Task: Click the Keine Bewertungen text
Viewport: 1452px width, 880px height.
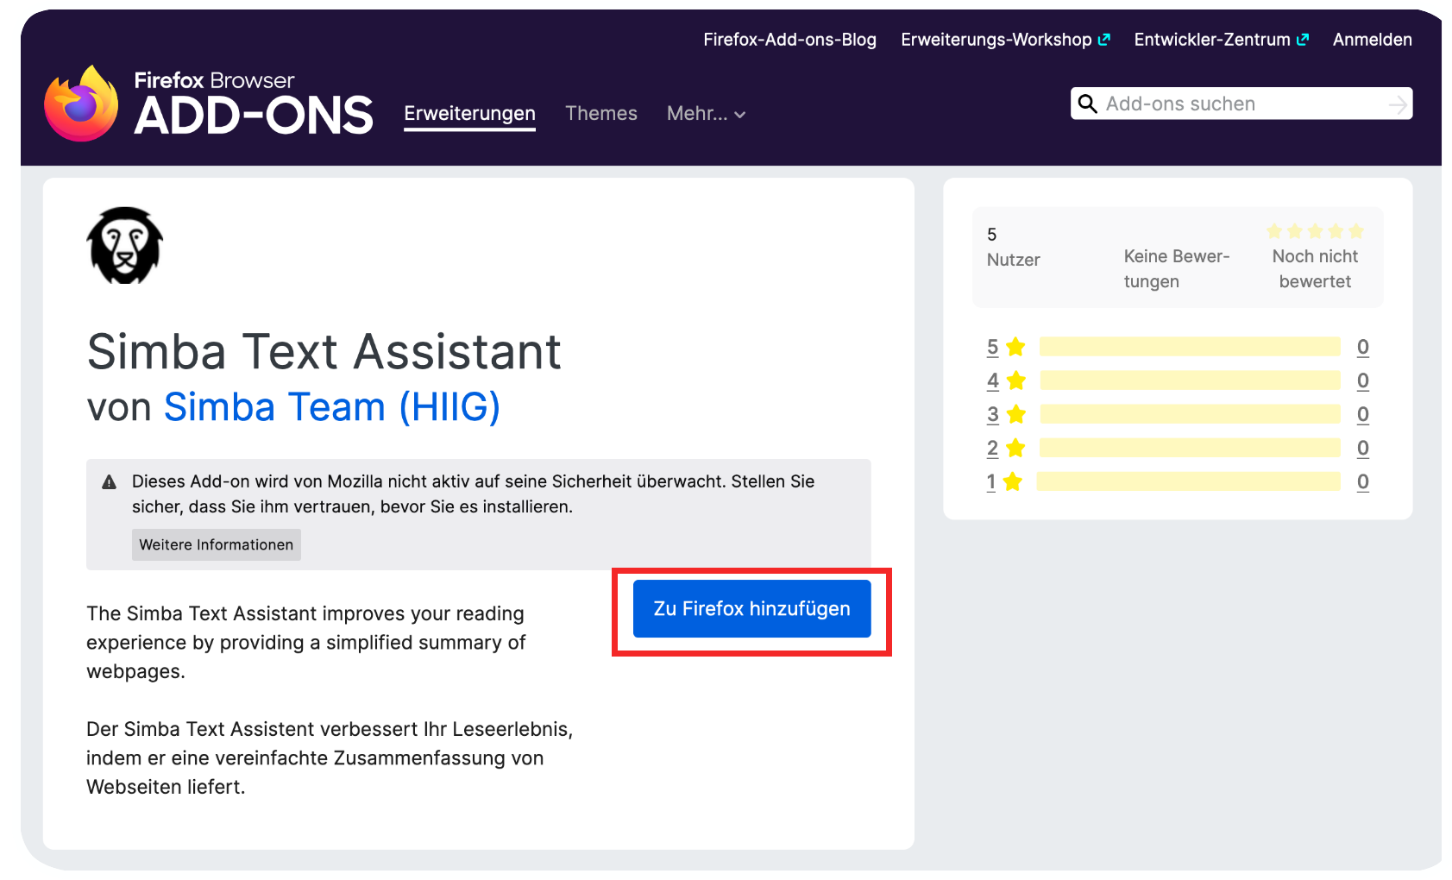Action: click(x=1176, y=269)
